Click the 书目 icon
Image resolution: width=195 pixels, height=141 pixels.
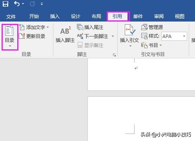(x=144, y=45)
